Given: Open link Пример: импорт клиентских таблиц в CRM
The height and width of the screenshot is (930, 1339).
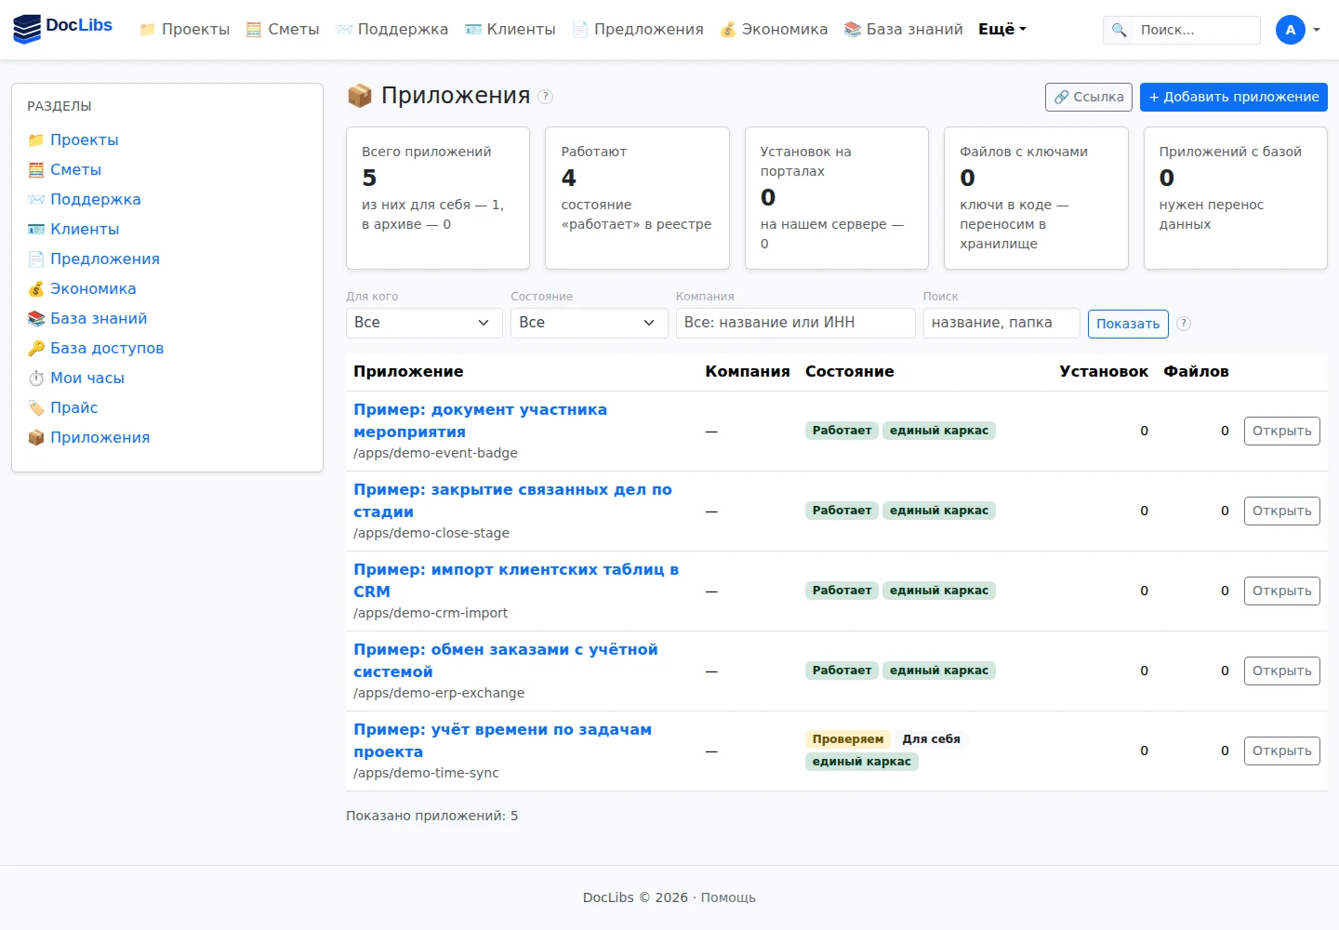Looking at the screenshot, I should coord(516,580).
